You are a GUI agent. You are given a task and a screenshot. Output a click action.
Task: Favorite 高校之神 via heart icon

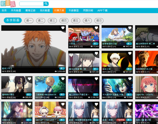pyautogui.click(x=130, y=53)
